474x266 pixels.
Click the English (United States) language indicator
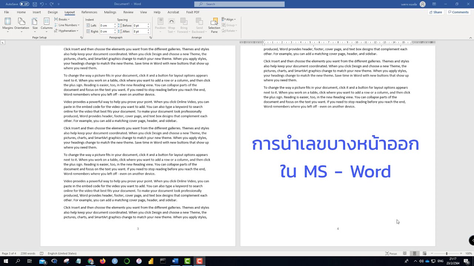click(x=62, y=253)
